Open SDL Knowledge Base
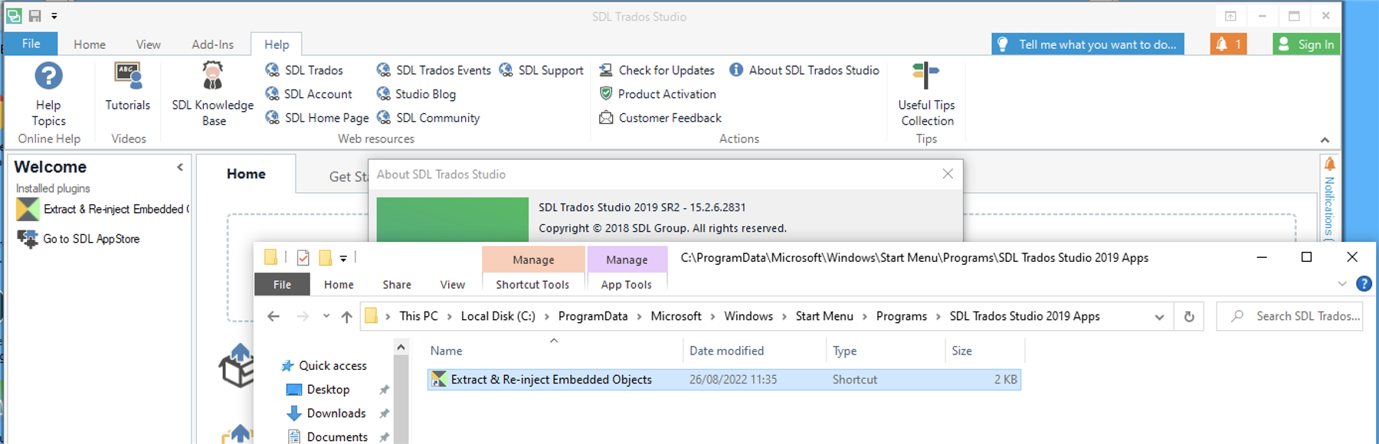Image resolution: width=1379 pixels, height=444 pixels. [213, 95]
